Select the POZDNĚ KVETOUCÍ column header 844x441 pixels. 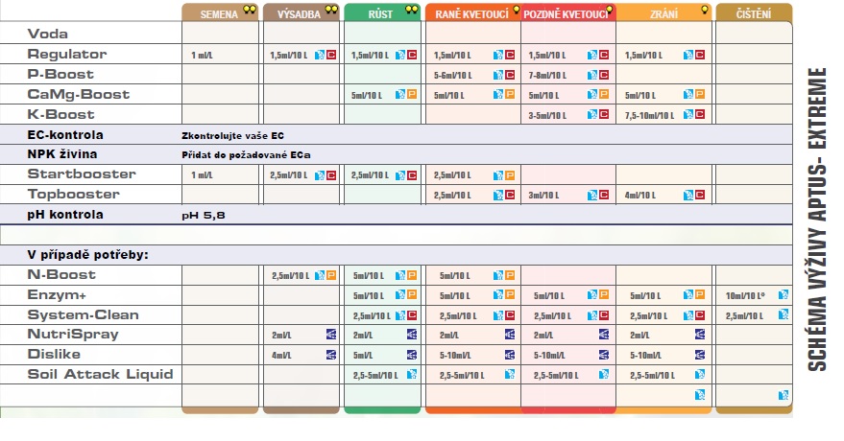click(568, 12)
